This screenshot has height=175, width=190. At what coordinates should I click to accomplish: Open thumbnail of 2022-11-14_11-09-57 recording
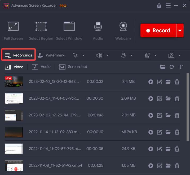click(14, 149)
